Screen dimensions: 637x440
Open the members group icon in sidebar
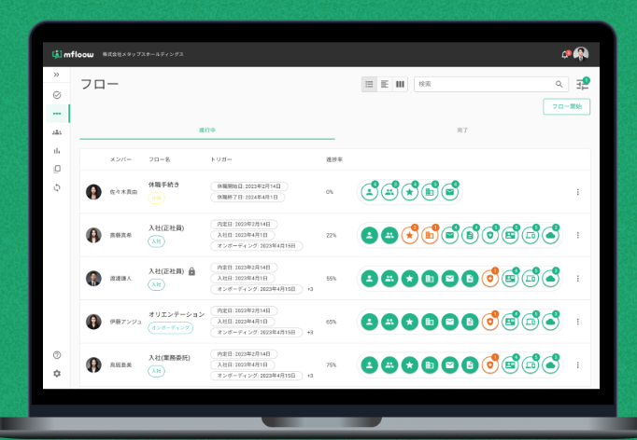click(x=57, y=132)
